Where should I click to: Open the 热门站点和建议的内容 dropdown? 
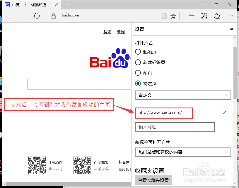pyautogui.click(x=183, y=152)
